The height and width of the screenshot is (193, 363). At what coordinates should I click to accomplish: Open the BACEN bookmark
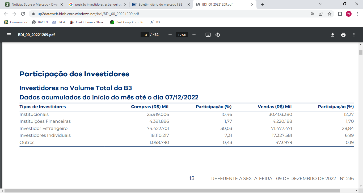click(x=40, y=22)
